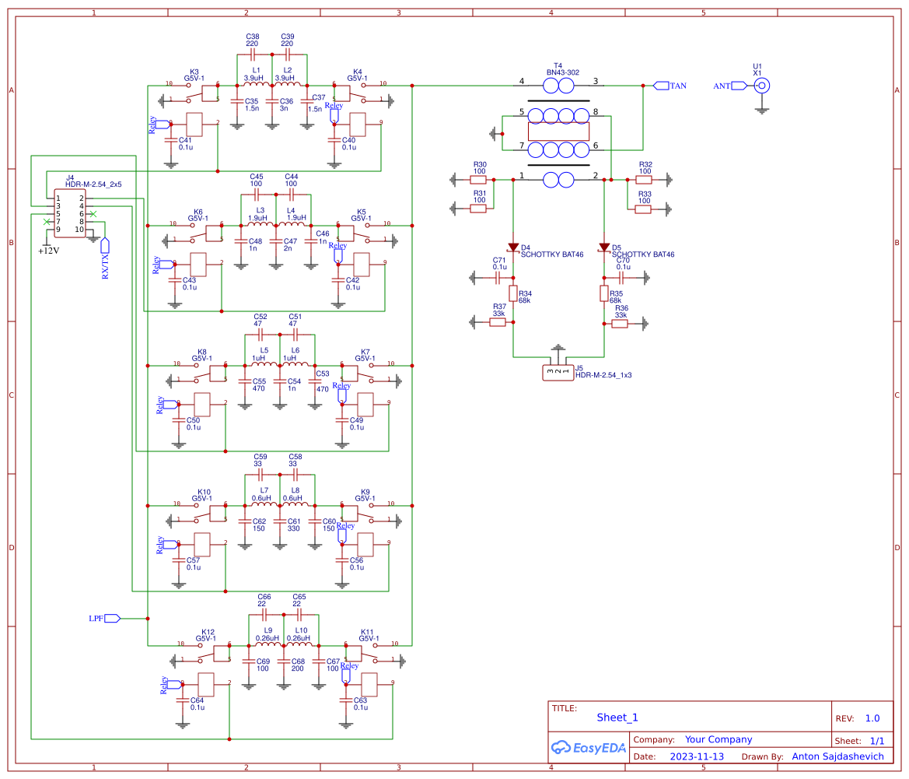This screenshot has width=909, height=779.
Task: Click the ground symbol below antenna X1
Action: click(760, 109)
